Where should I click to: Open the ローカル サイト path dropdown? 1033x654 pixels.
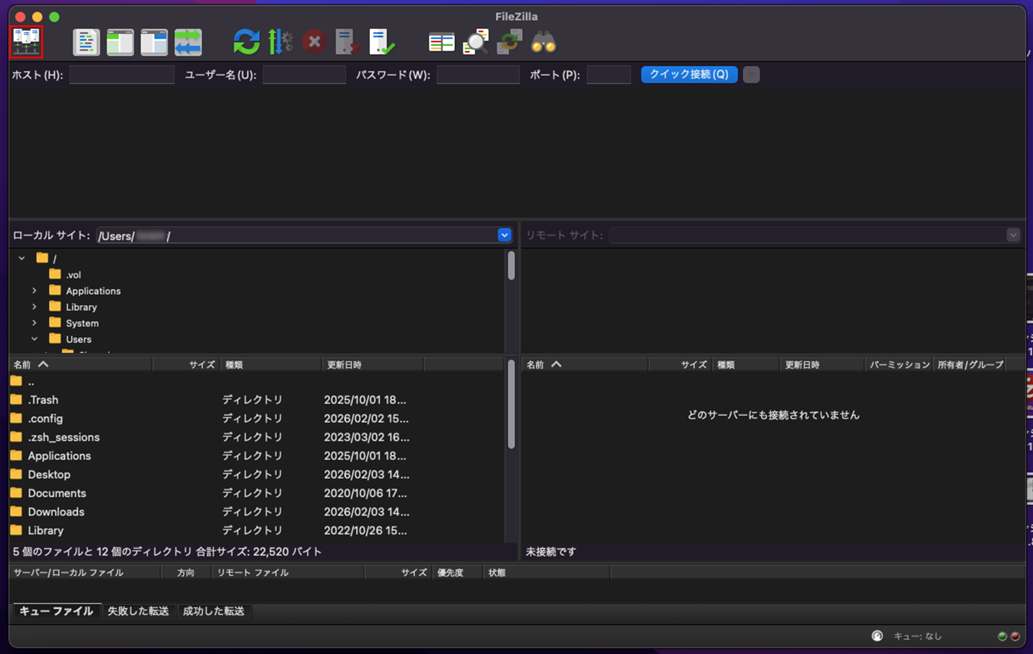tap(504, 235)
